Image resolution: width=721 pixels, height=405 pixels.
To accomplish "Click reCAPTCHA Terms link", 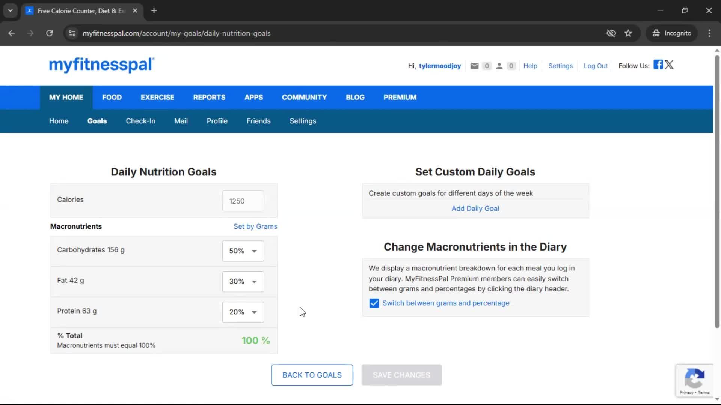I will [x=704, y=392].
